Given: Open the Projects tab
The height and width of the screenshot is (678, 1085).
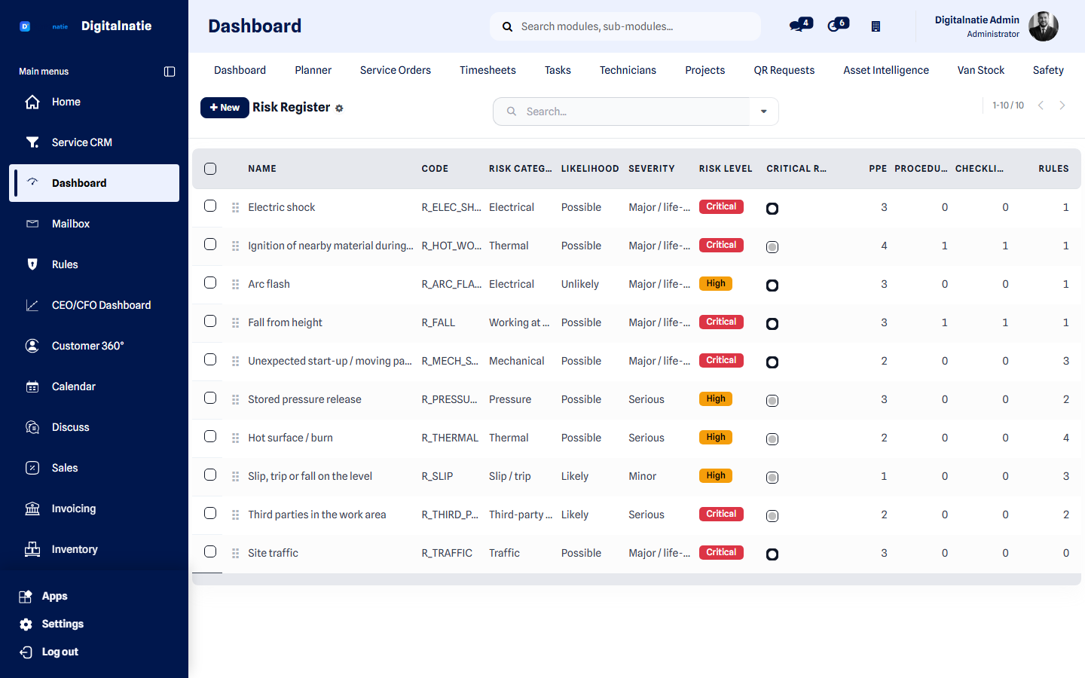Looking at the screenshot, I should [704, 70].
